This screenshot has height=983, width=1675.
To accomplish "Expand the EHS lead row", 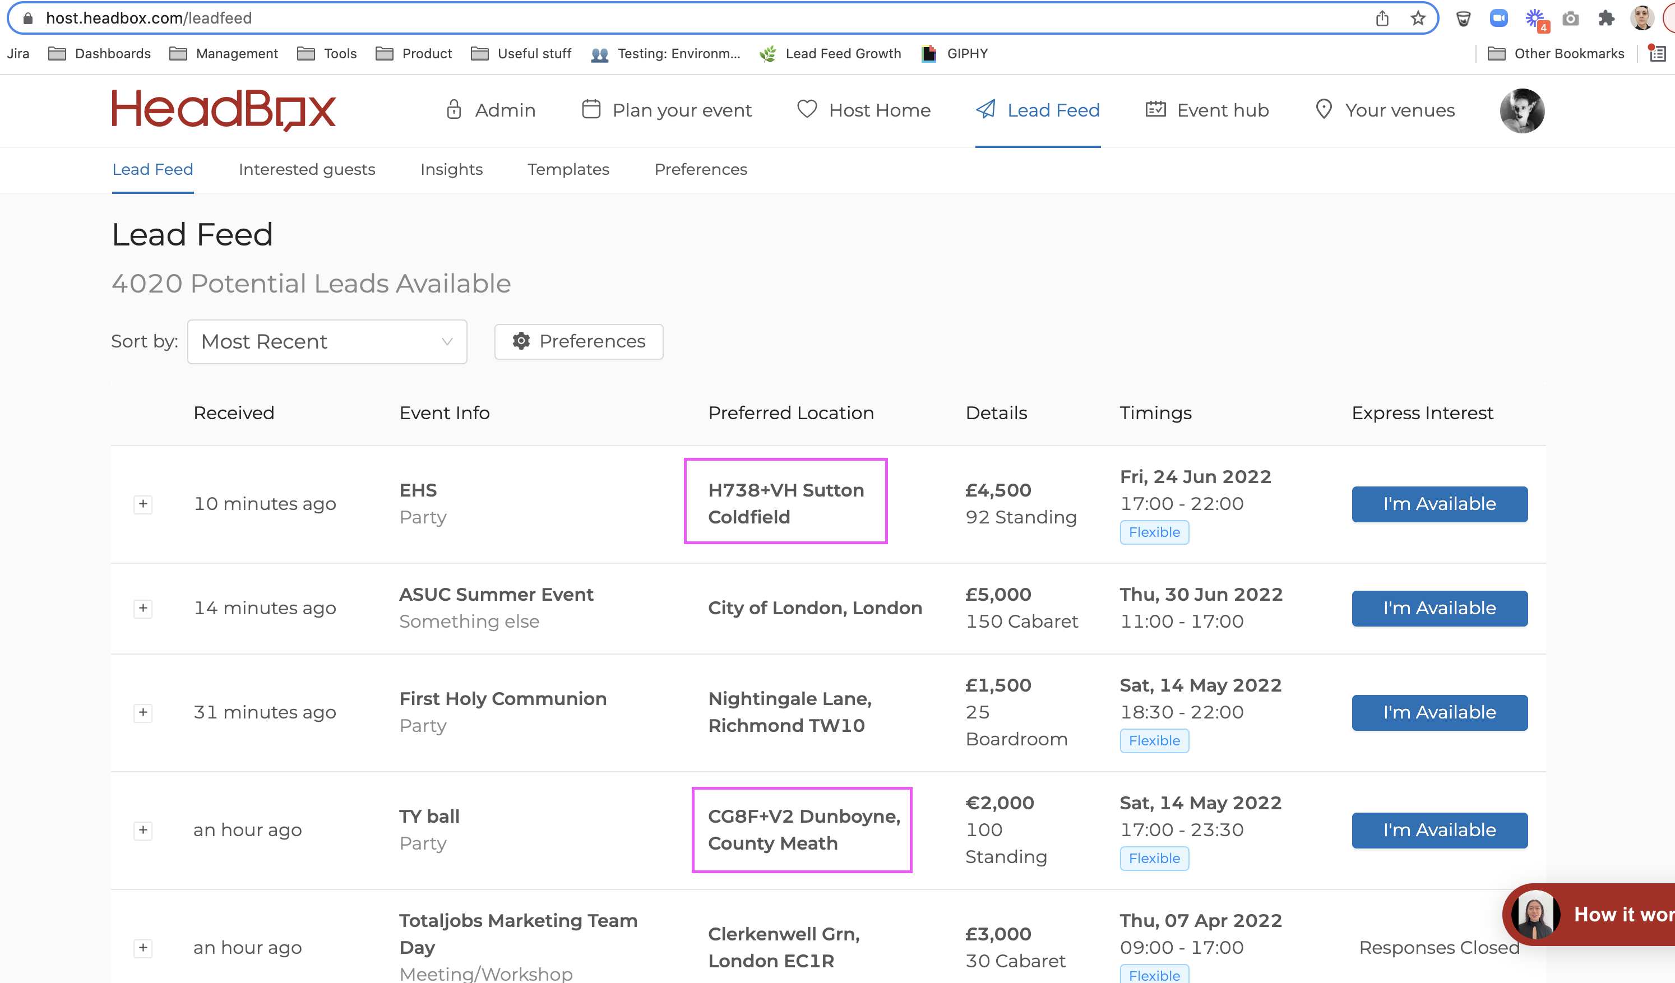I will click(x=143, y=504).
